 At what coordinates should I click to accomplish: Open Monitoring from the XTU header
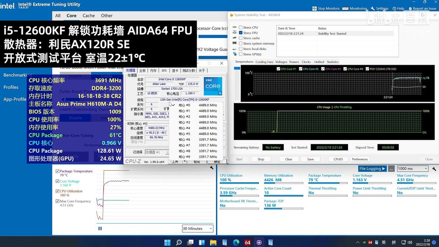coord(354,8)
